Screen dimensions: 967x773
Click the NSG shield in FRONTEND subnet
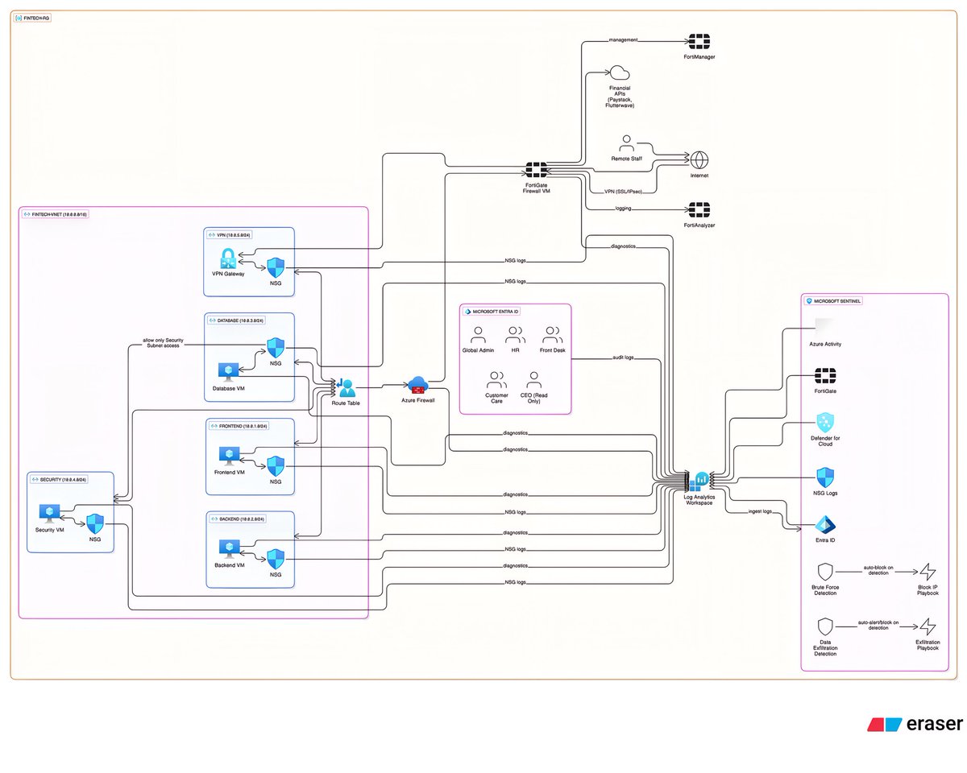276,466
